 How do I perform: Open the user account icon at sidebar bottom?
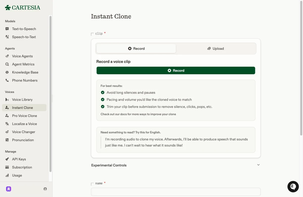[x=45, y=189]
